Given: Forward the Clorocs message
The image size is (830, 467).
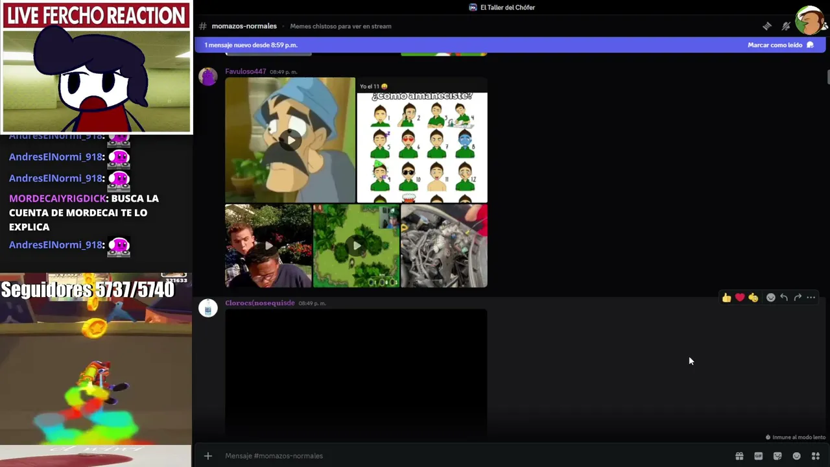Looking at the screenshot, I should (x=798, y=298).
